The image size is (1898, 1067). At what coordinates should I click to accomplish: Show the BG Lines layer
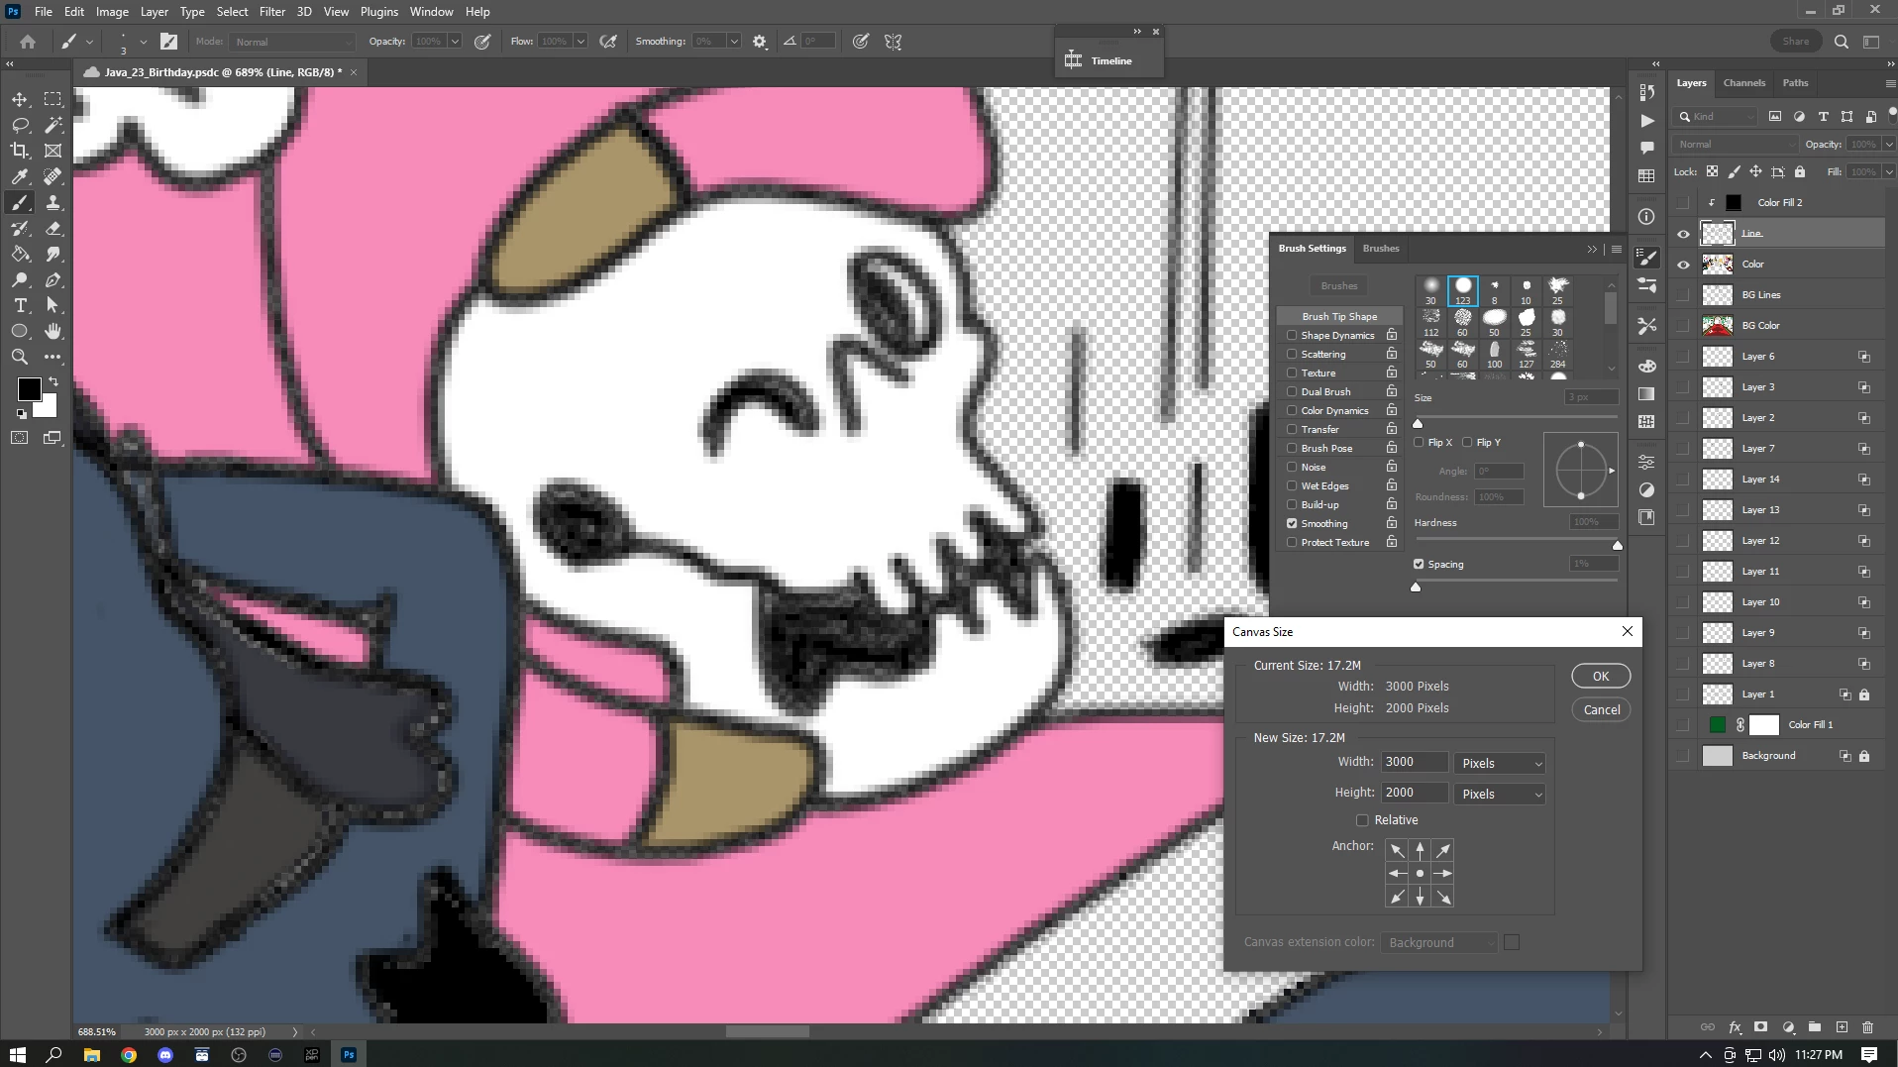pos(1683,295)
